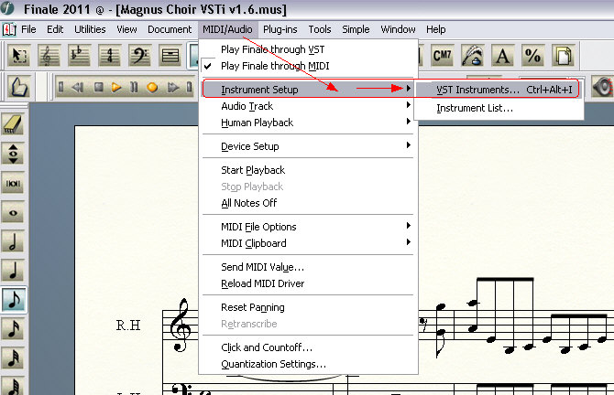Select the whole note duration

13,212
